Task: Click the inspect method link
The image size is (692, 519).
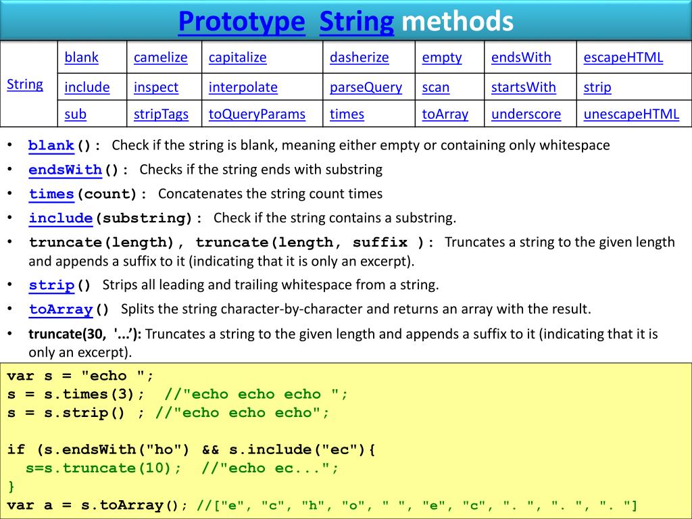Action: click(x=156, y=87)
